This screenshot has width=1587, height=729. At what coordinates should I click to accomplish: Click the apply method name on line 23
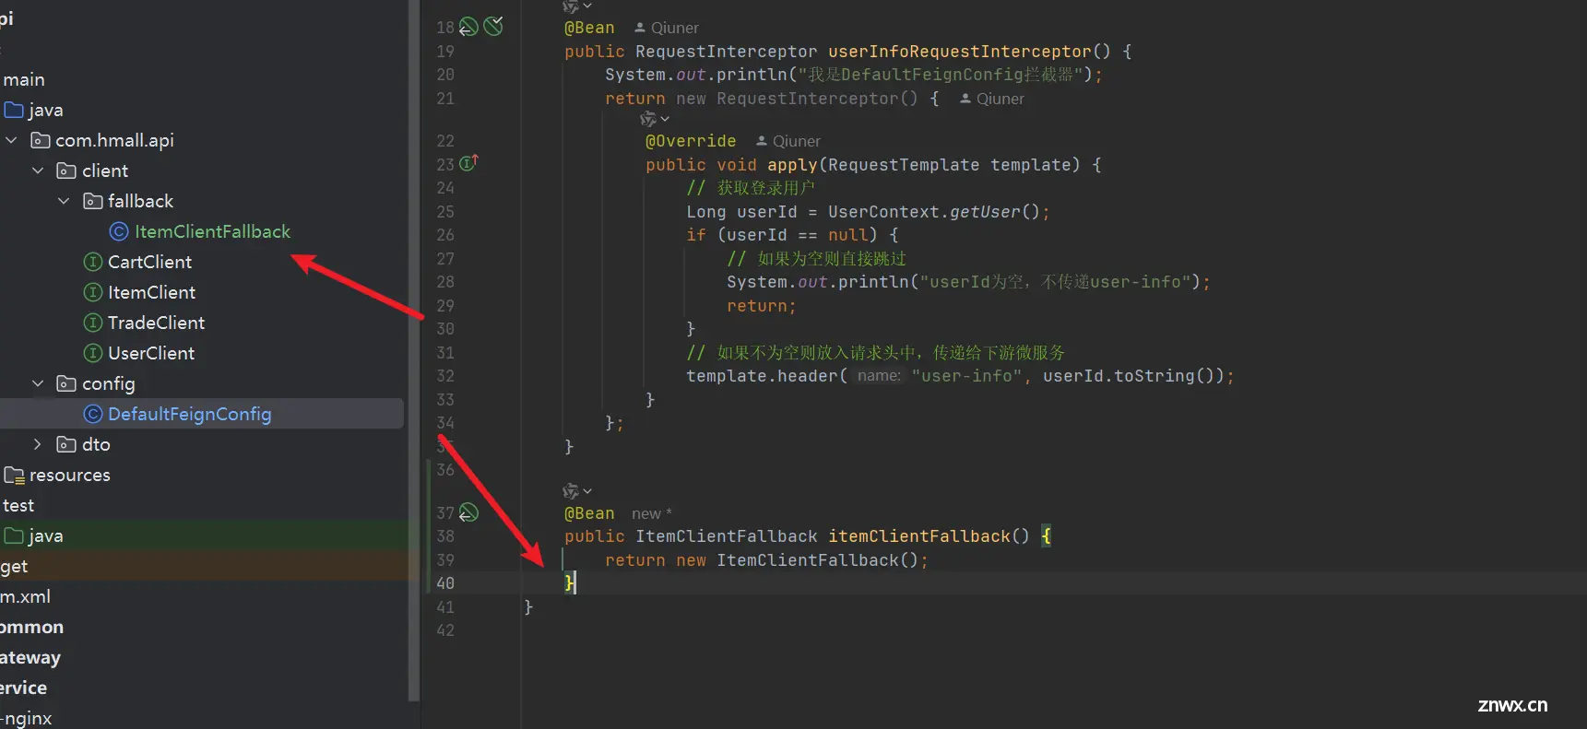tap(792, 165)
